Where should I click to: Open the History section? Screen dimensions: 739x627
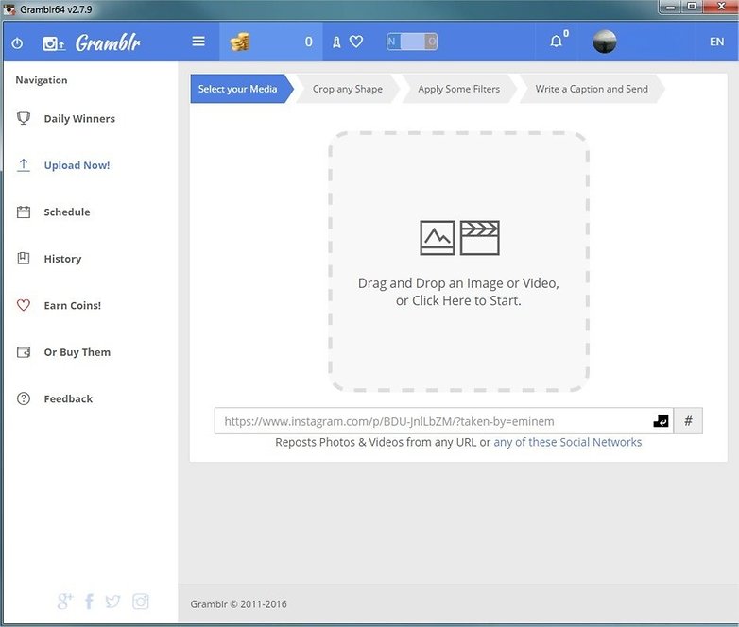tap(62, 259)
